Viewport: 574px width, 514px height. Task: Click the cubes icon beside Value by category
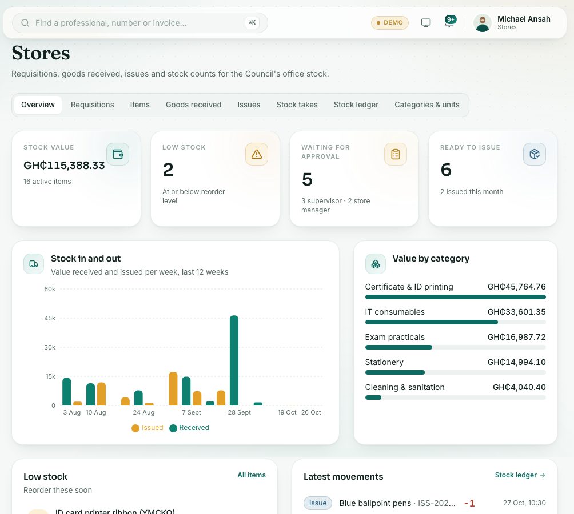[x=376, y=264]
